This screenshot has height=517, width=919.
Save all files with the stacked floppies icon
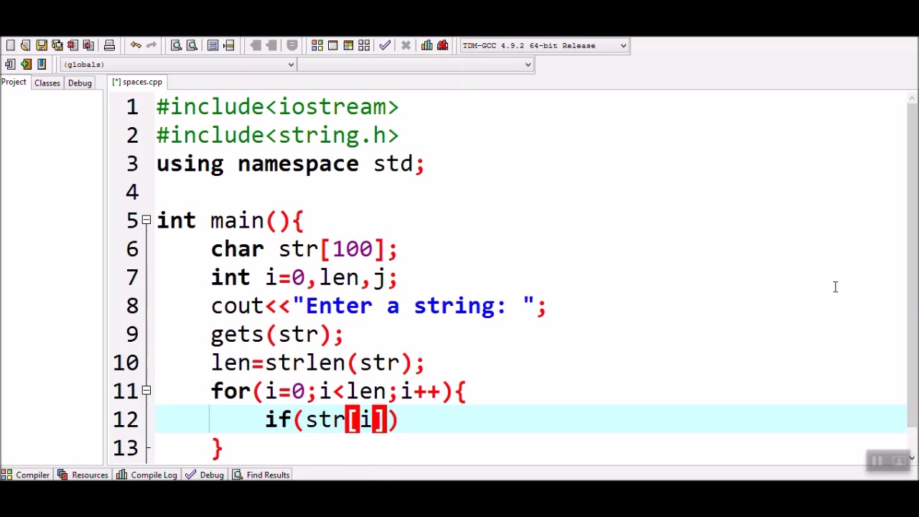[57, 45]
